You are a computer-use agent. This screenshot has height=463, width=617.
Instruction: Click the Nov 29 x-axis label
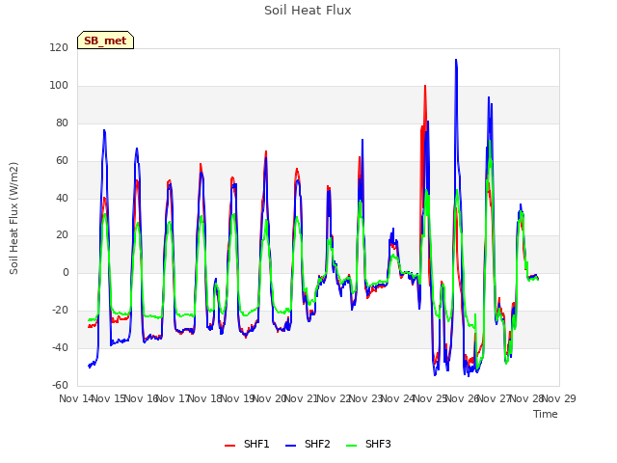coord(559,398)
